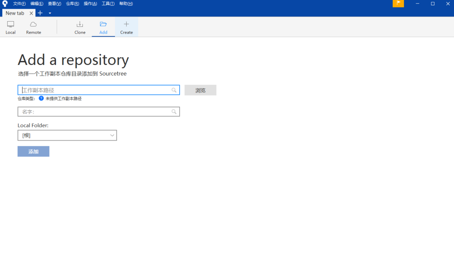
Task: Open the new tab options dropdown arrow
Action: coord(50,13)
